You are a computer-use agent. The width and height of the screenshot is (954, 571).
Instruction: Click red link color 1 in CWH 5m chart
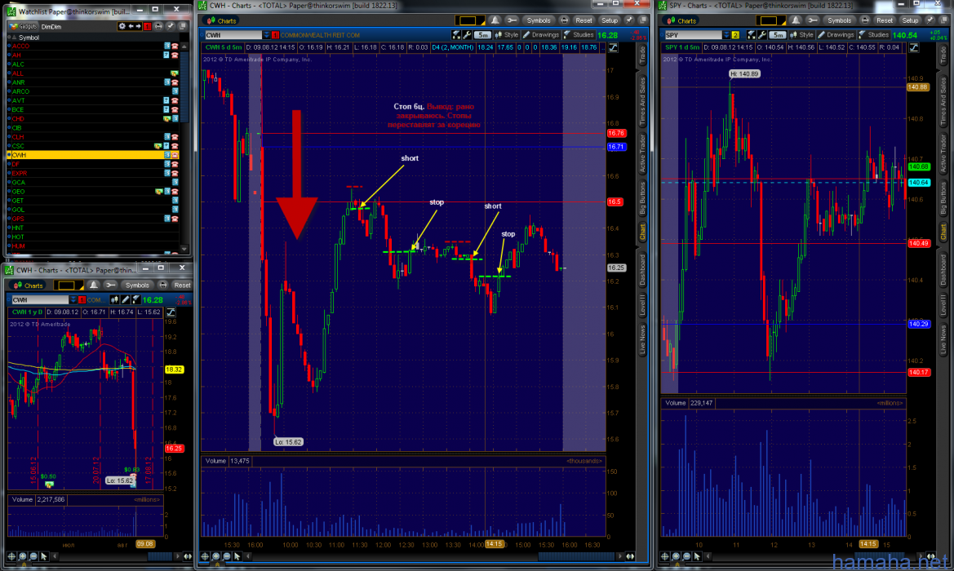[275, 35]
